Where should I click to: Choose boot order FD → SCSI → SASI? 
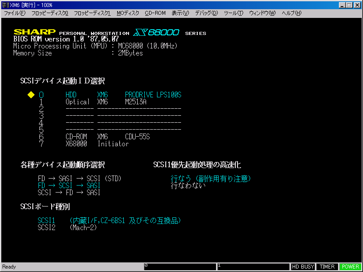(x=69, y=186)
